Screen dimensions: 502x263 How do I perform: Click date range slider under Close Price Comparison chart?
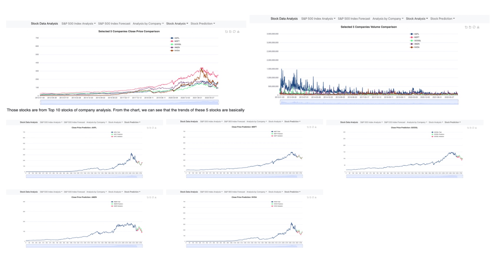129,102
